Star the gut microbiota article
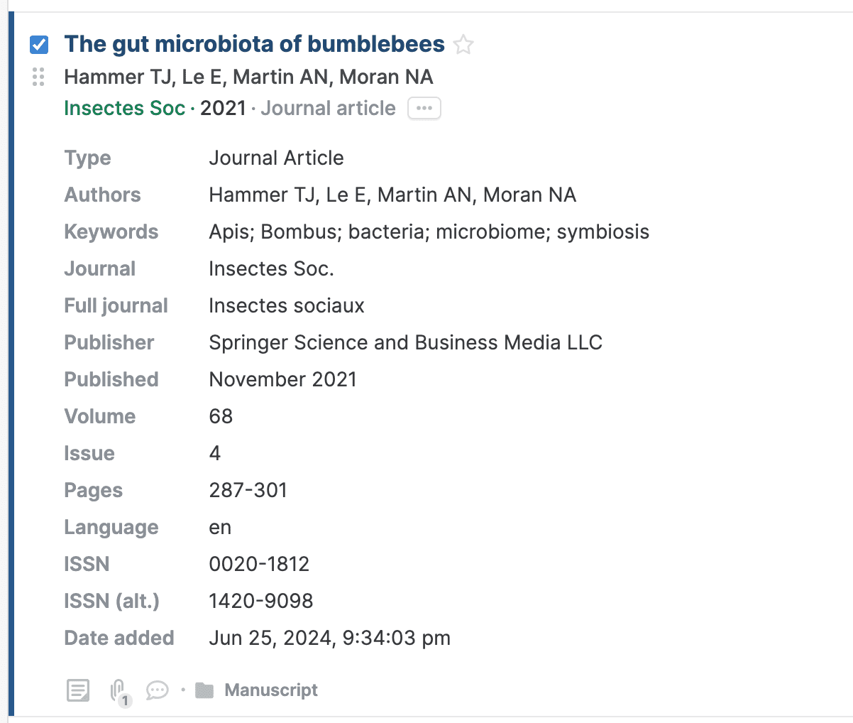 click(463, 45)
